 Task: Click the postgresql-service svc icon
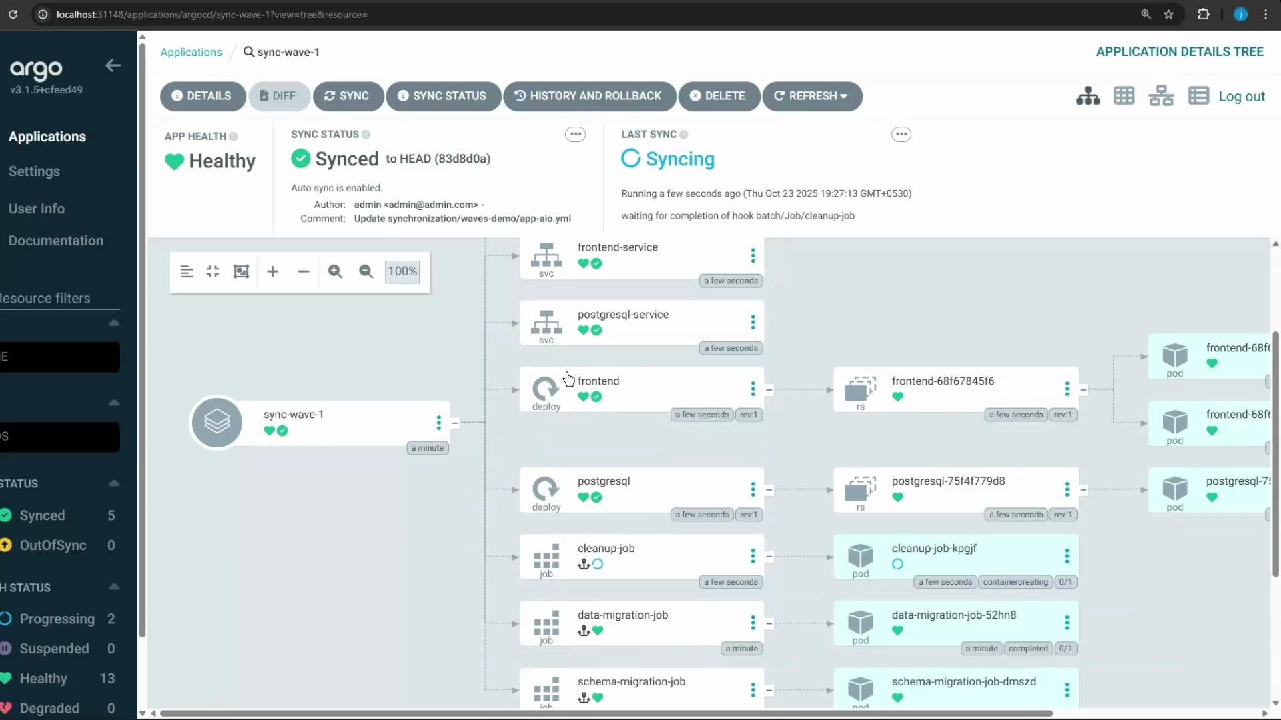[546, 322]
